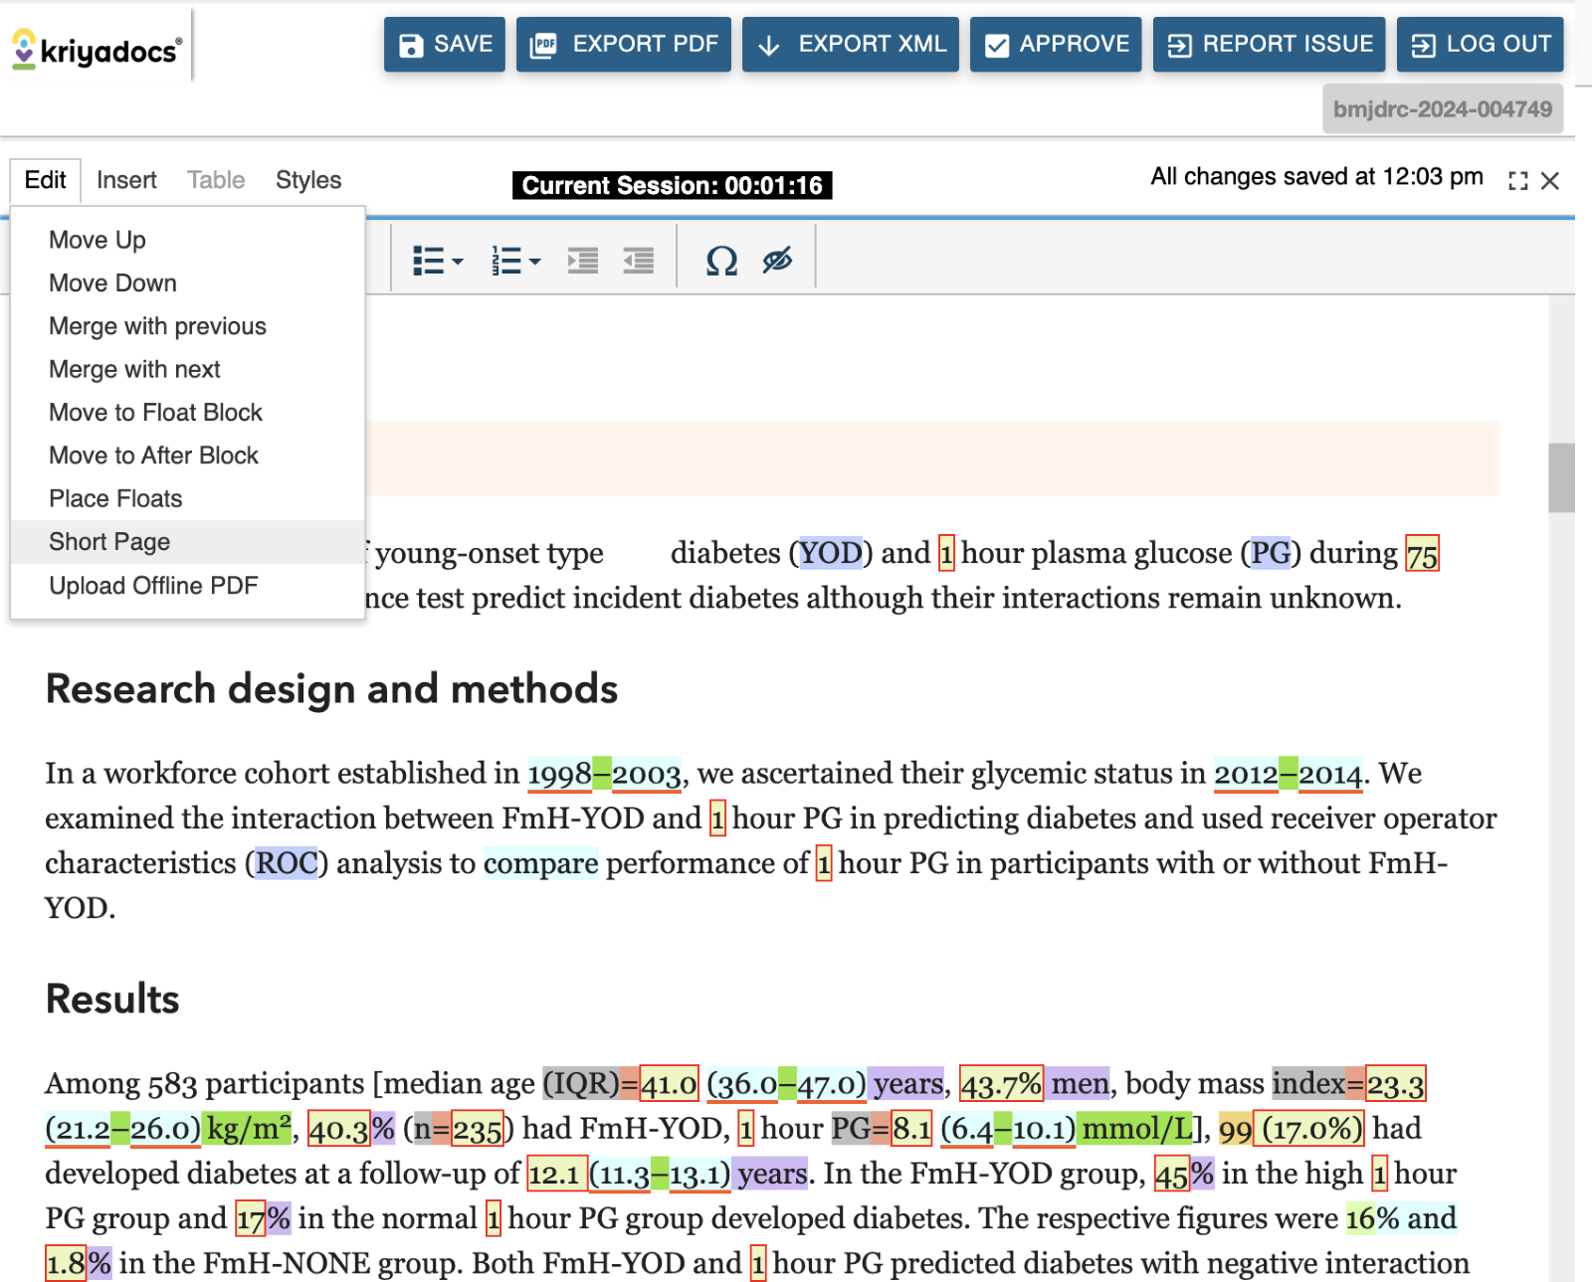Screen dimensions: 1592x1282
Task: Open the Edit menu tab
Action: (45, 180)
